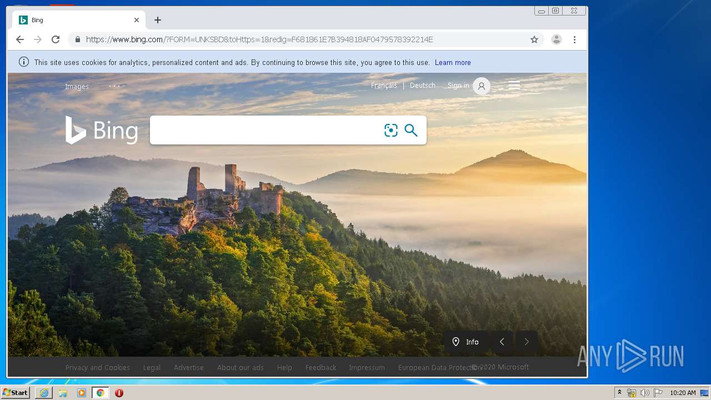Open Windows Media Player on taskbar
Image resolution: width=711 pixels, height=400 pixels.
pos(82,393)
